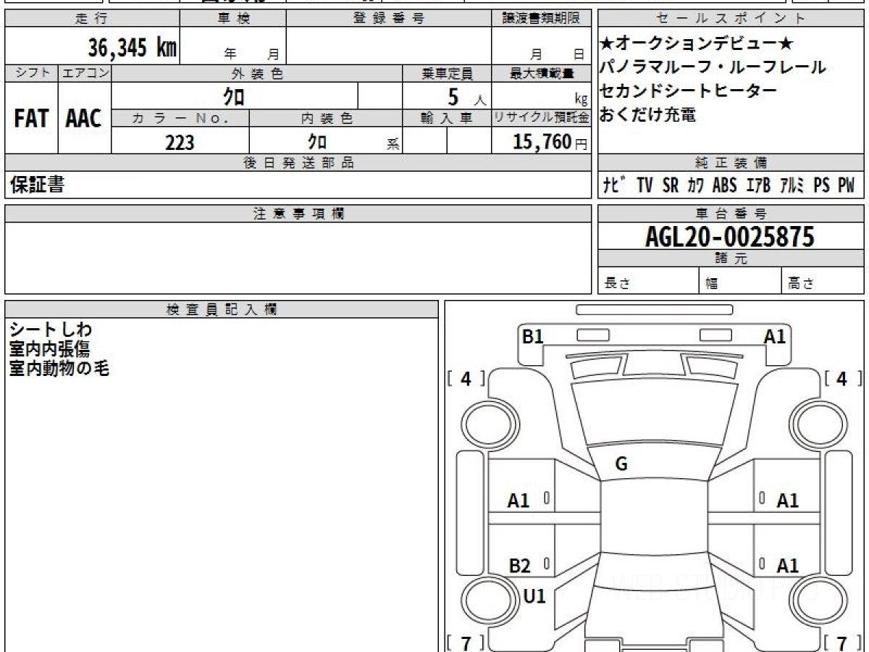Select the 保証書 entry

click(x=37, y=185)
